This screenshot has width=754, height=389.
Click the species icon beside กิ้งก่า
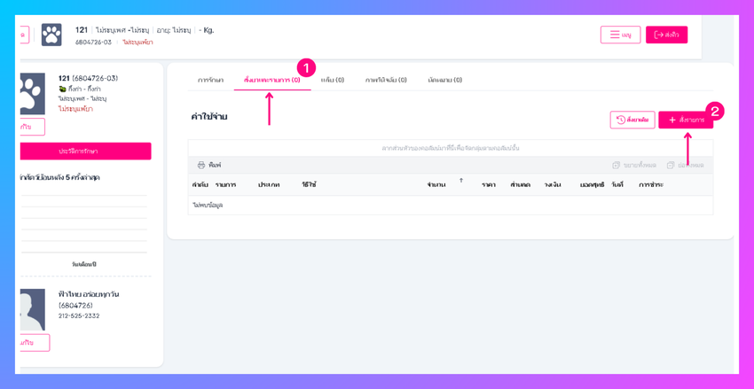[62, 89]
